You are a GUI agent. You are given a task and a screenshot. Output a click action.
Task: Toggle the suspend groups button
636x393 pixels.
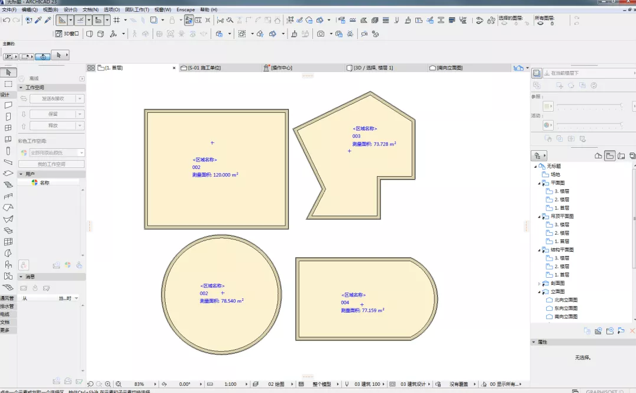tap(189, 20)
